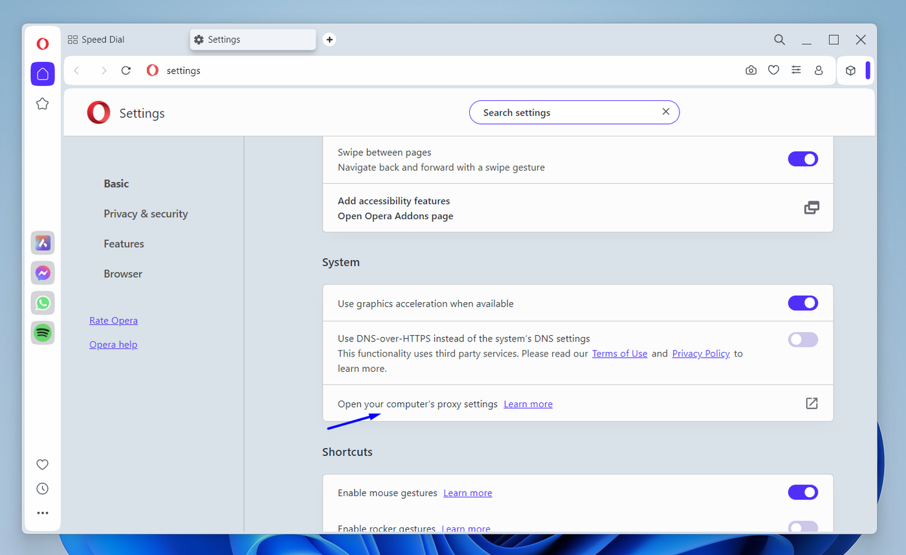Disable graphics acceleration toggle
Screen dimensions: 906x555
click(803, 303)
